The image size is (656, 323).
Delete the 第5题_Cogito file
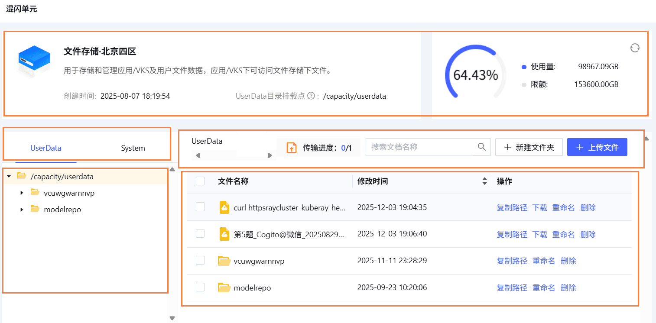[588, 234]
